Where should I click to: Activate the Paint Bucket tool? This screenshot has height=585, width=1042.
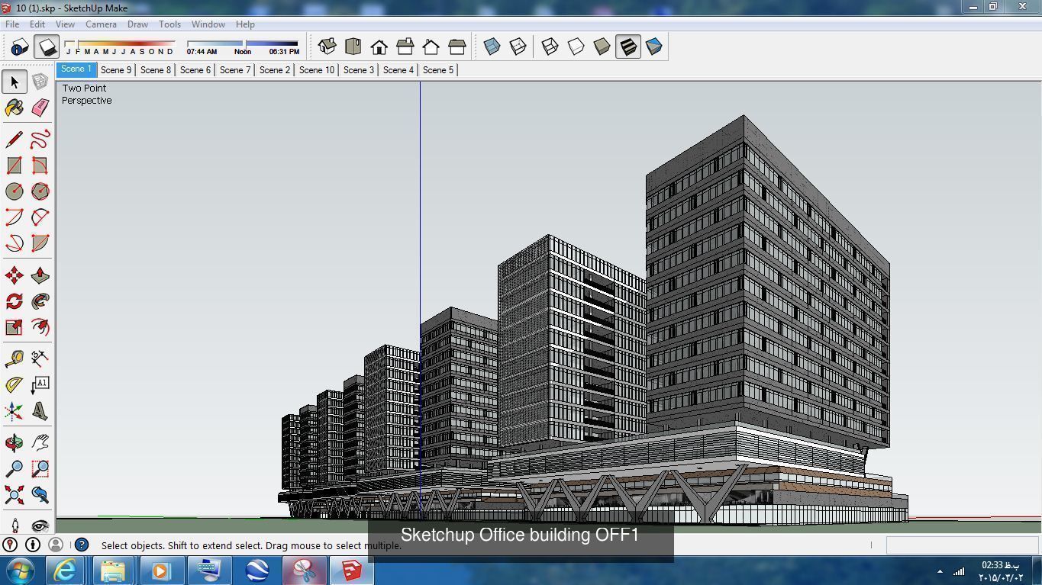pyautogui.click(x=14, y=108)
